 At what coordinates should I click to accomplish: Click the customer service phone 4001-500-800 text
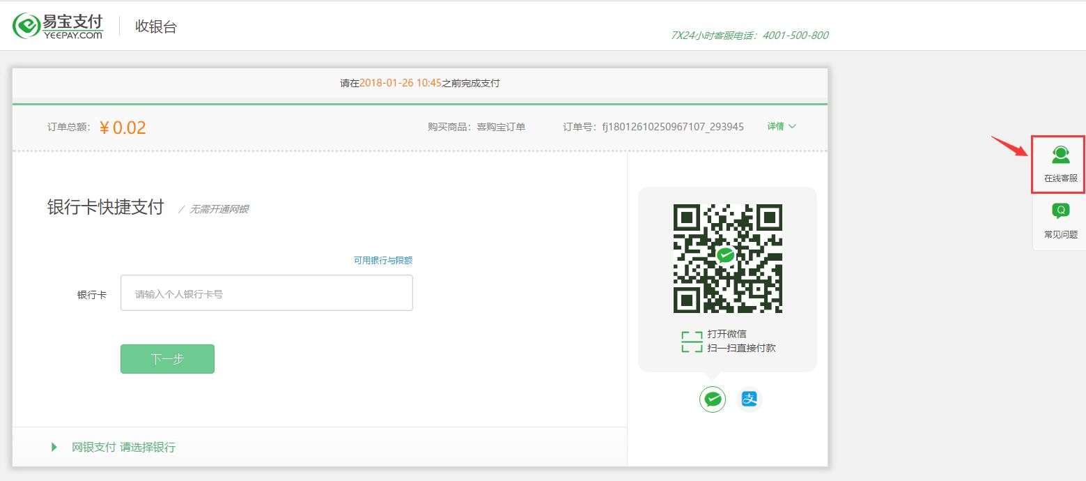pyautogui.click(x=796, y=35)
